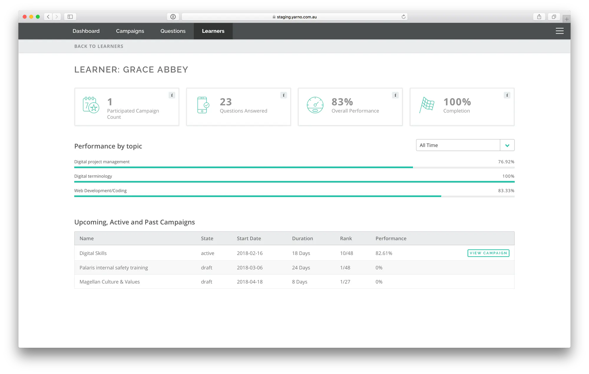Reload the page with the refresh icon
Screen dimensions: 589x374
[x=403, y=17]
